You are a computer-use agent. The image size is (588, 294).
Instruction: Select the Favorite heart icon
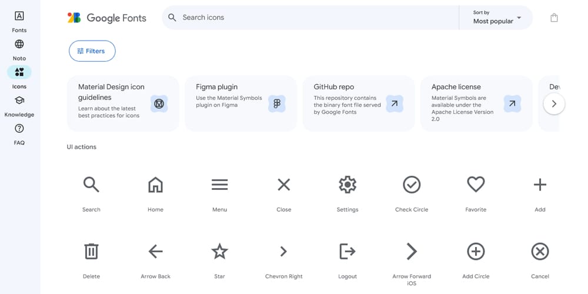click(x=476, y=185)
